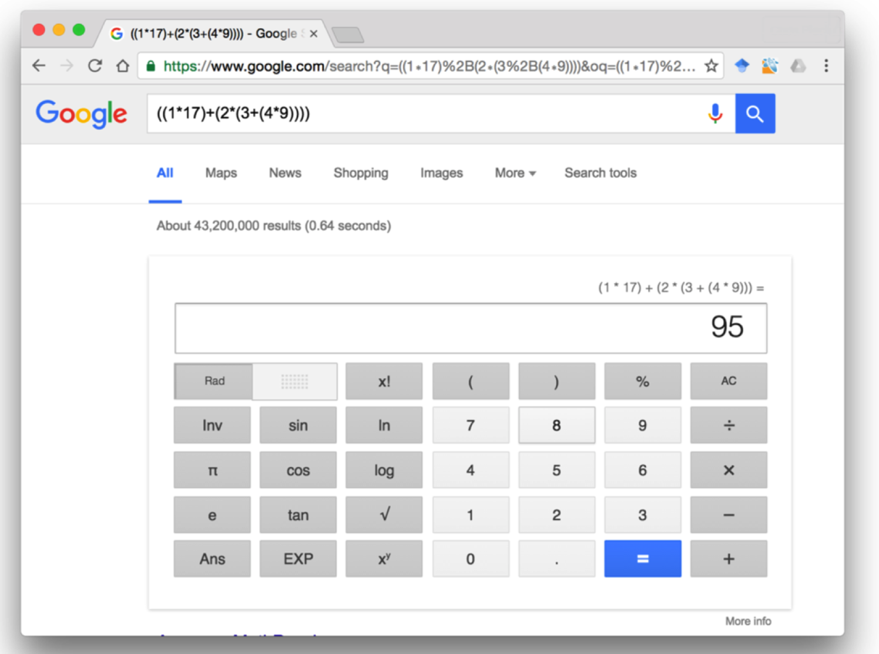Click the gray Google Drive extension icon
The height and width of the screenshot is (654, 879).
point(798,66)
